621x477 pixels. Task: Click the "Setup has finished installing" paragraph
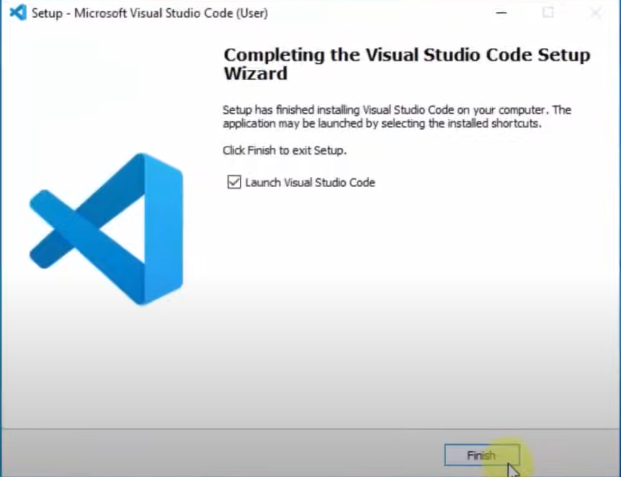396,110
